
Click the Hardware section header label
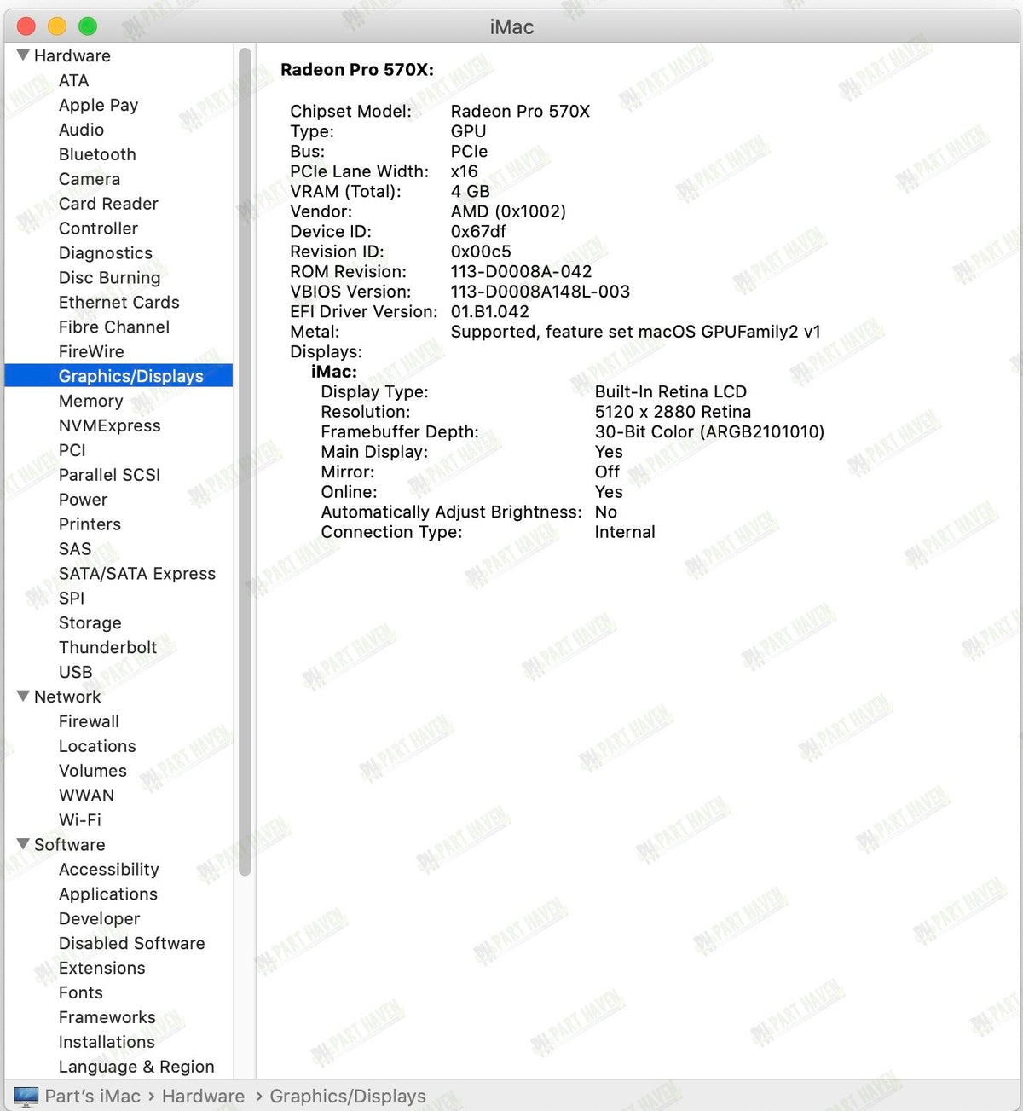click(x=72, y=55)
